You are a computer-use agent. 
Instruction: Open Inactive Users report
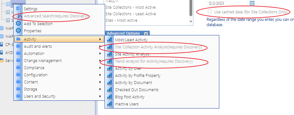coord(127,104)
